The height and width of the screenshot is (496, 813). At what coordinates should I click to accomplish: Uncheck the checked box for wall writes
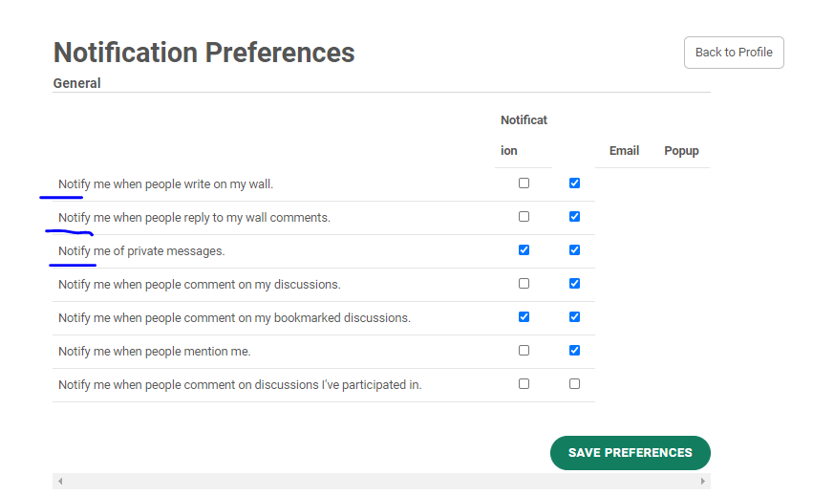574,183
